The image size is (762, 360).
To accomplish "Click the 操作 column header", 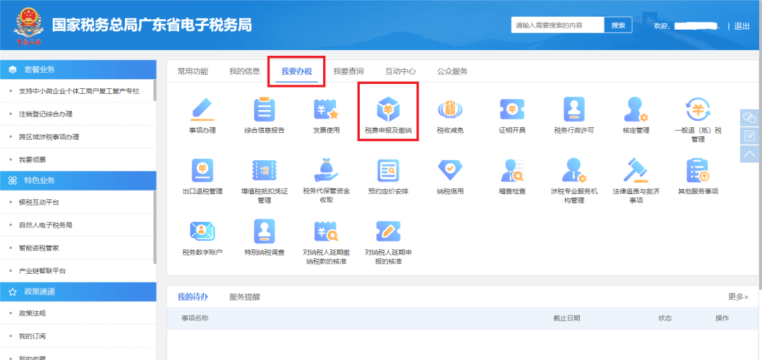I will [x=722, y=318].
